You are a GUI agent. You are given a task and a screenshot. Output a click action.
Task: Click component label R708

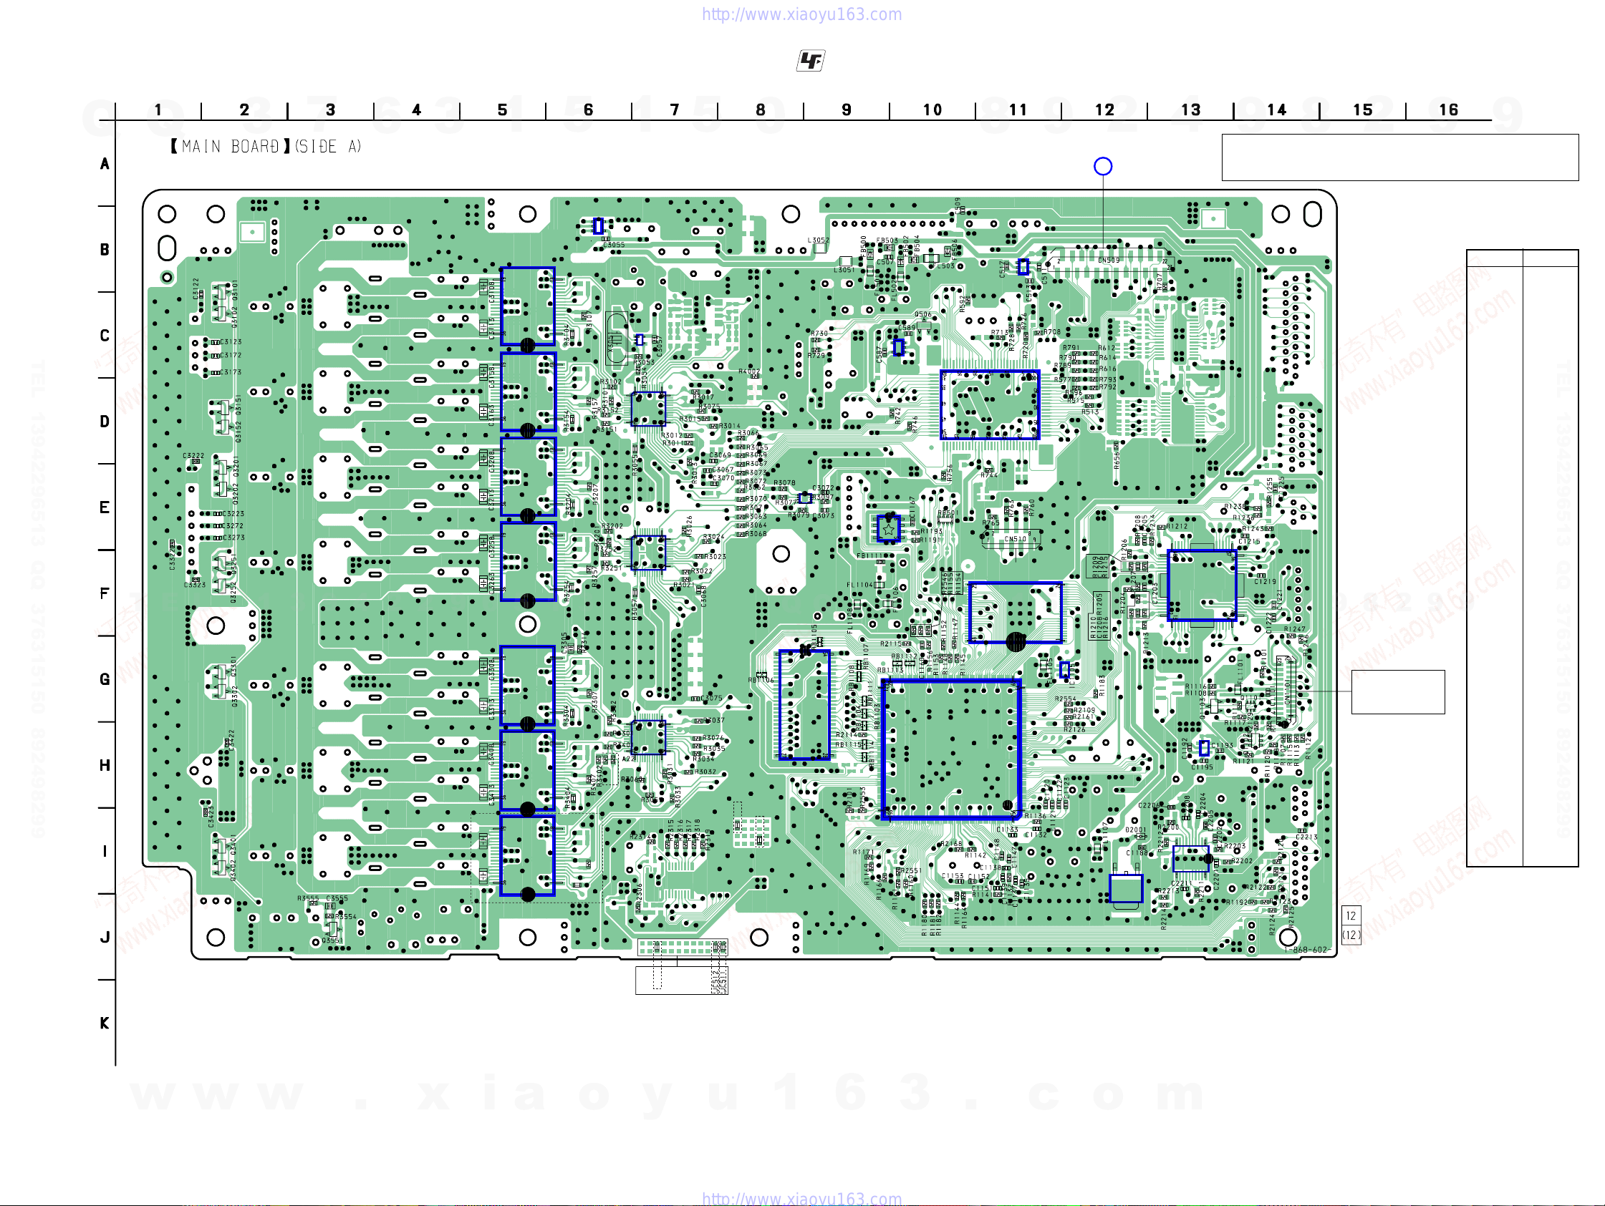point(1052,332)
